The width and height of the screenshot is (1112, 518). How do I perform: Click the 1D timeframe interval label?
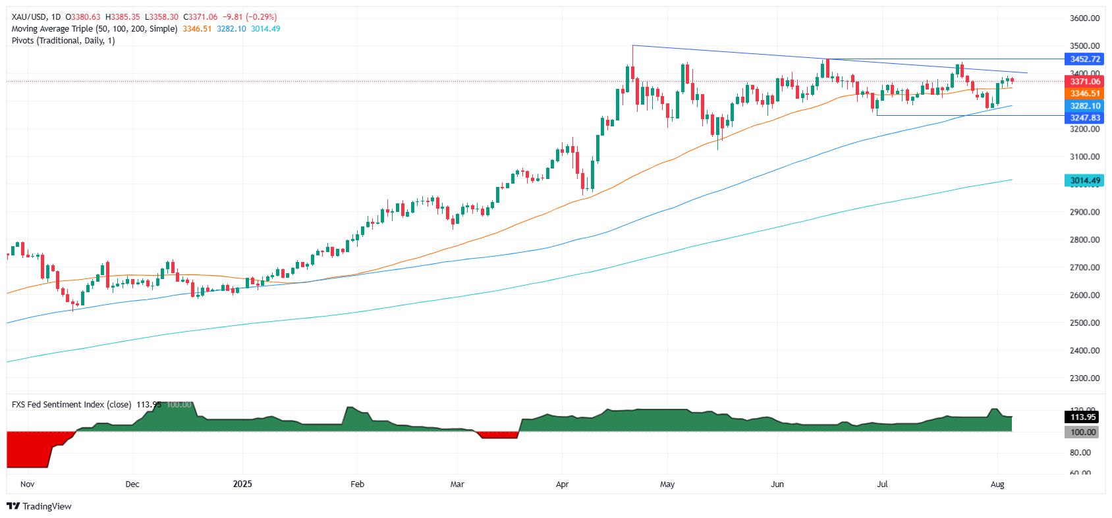[55, 17]
